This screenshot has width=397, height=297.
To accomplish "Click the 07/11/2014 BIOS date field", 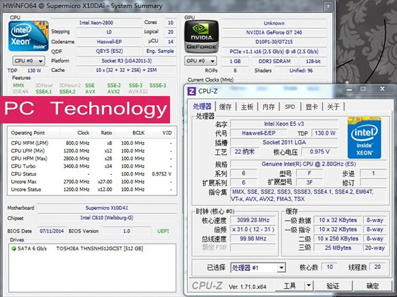I will click(51, 231).
